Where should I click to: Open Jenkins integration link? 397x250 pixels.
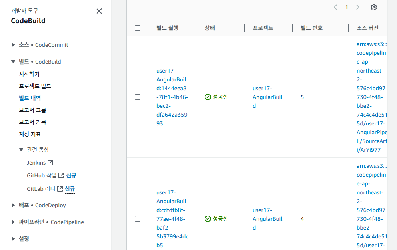point(36,163)
